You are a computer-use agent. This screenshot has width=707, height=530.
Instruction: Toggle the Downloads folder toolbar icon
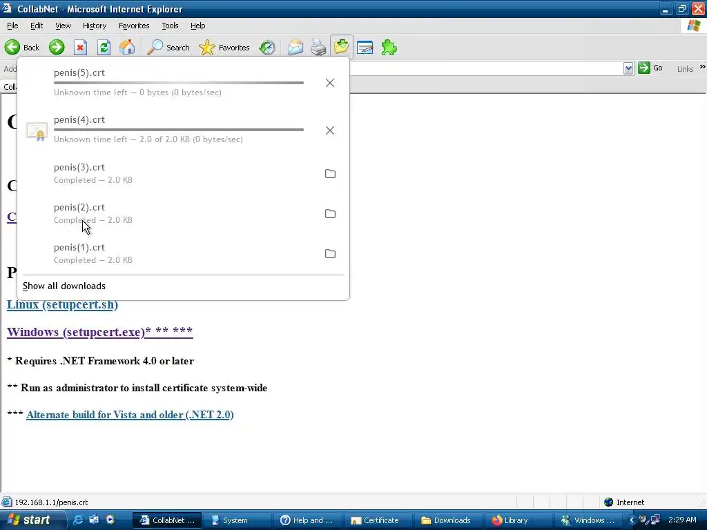pos(341,47)
